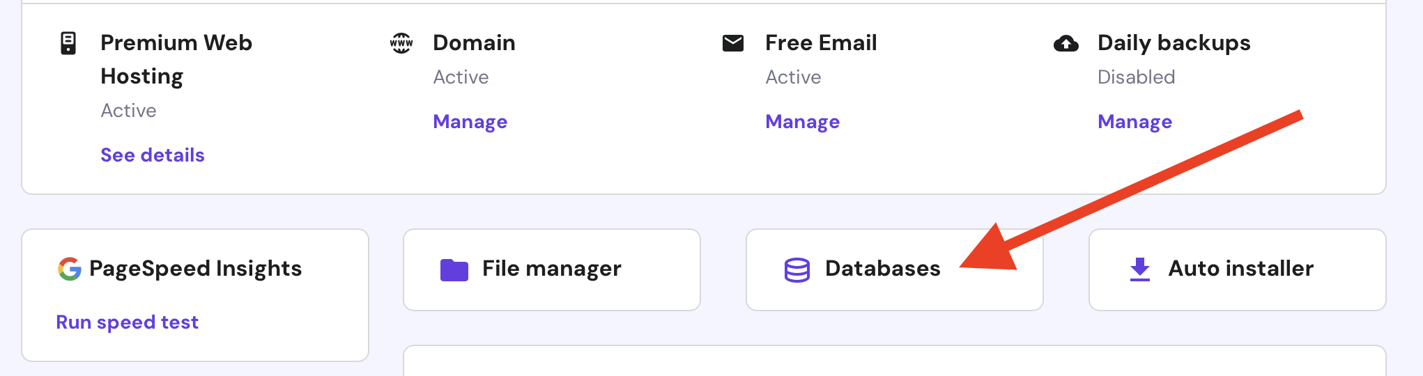Click the Auto installer download icon
The height and width of the screenshot is (376, 1423).
(x=1140, y=269)
